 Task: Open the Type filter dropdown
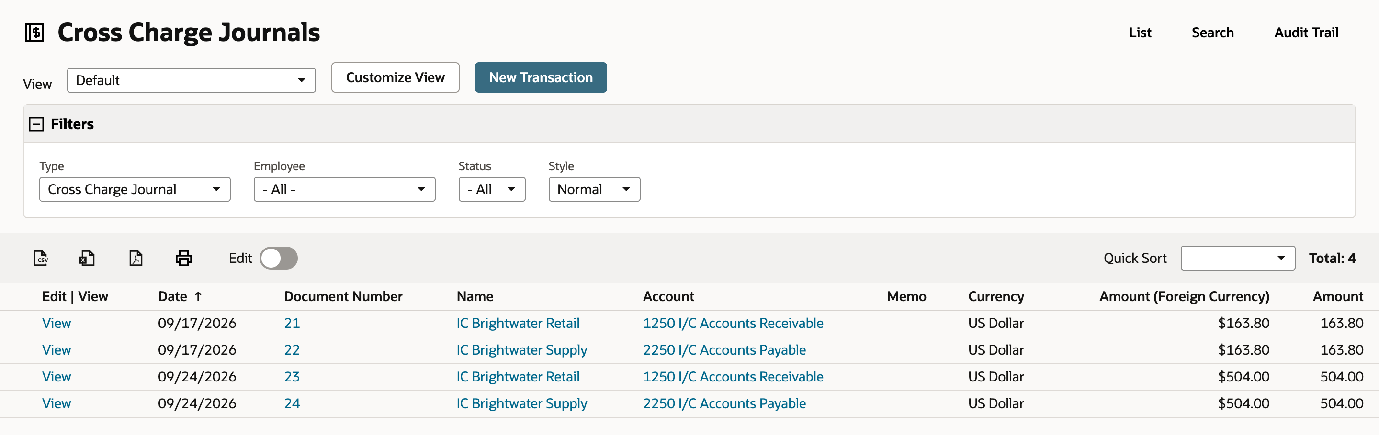click(135, 189)
